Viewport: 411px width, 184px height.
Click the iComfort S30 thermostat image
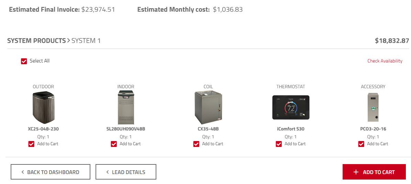[x=291, y=107]
